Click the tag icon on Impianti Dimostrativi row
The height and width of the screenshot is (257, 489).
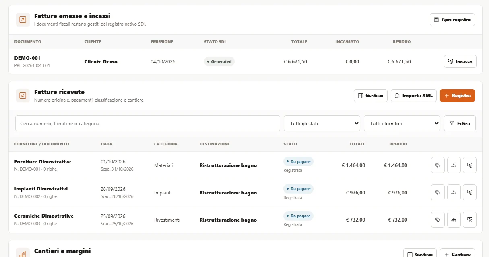tap(438, 192)
